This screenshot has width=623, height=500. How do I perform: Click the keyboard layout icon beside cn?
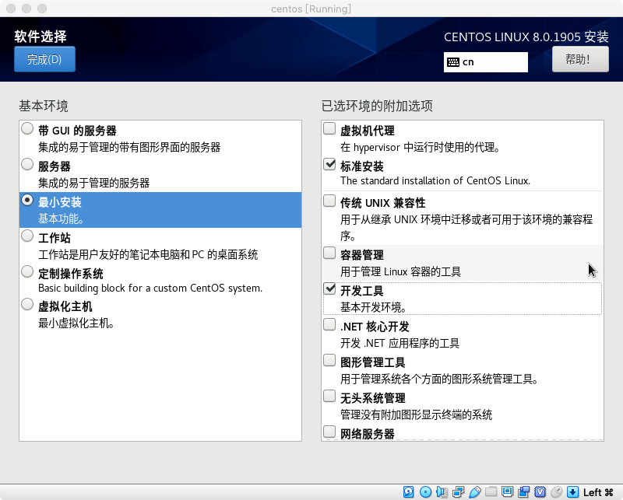[453, 62]
